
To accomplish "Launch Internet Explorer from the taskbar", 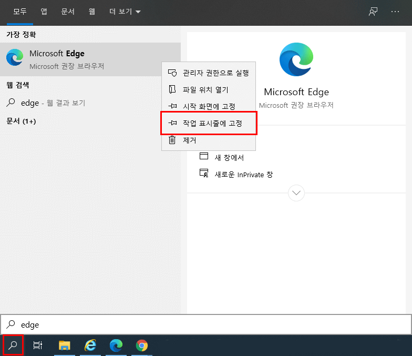I will tap(90, 345).
